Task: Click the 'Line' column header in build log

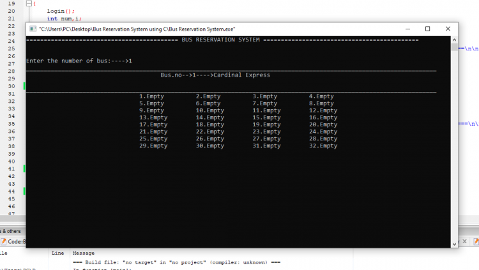Action: point(57,253)
